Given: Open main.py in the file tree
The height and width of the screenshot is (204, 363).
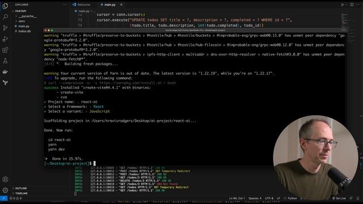Looking at the screenshot, I should (24, 26).
